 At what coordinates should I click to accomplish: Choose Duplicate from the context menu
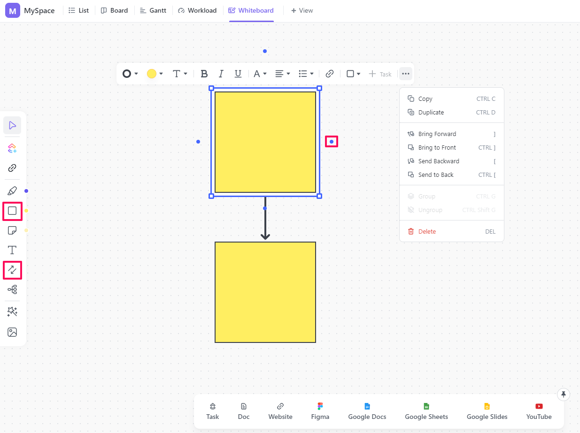431,113
